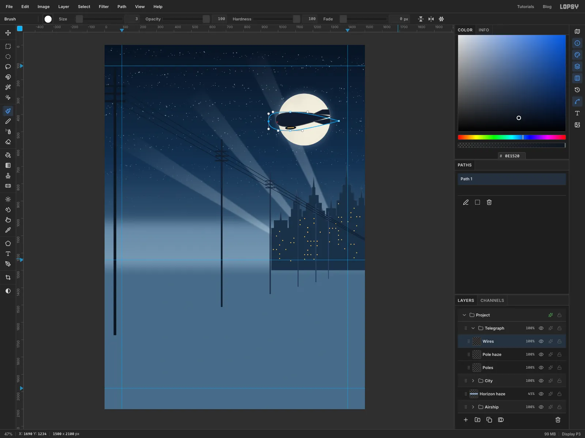Select Path 1 in Paths panel
The image size is (585, 438).
click(512, 179)
